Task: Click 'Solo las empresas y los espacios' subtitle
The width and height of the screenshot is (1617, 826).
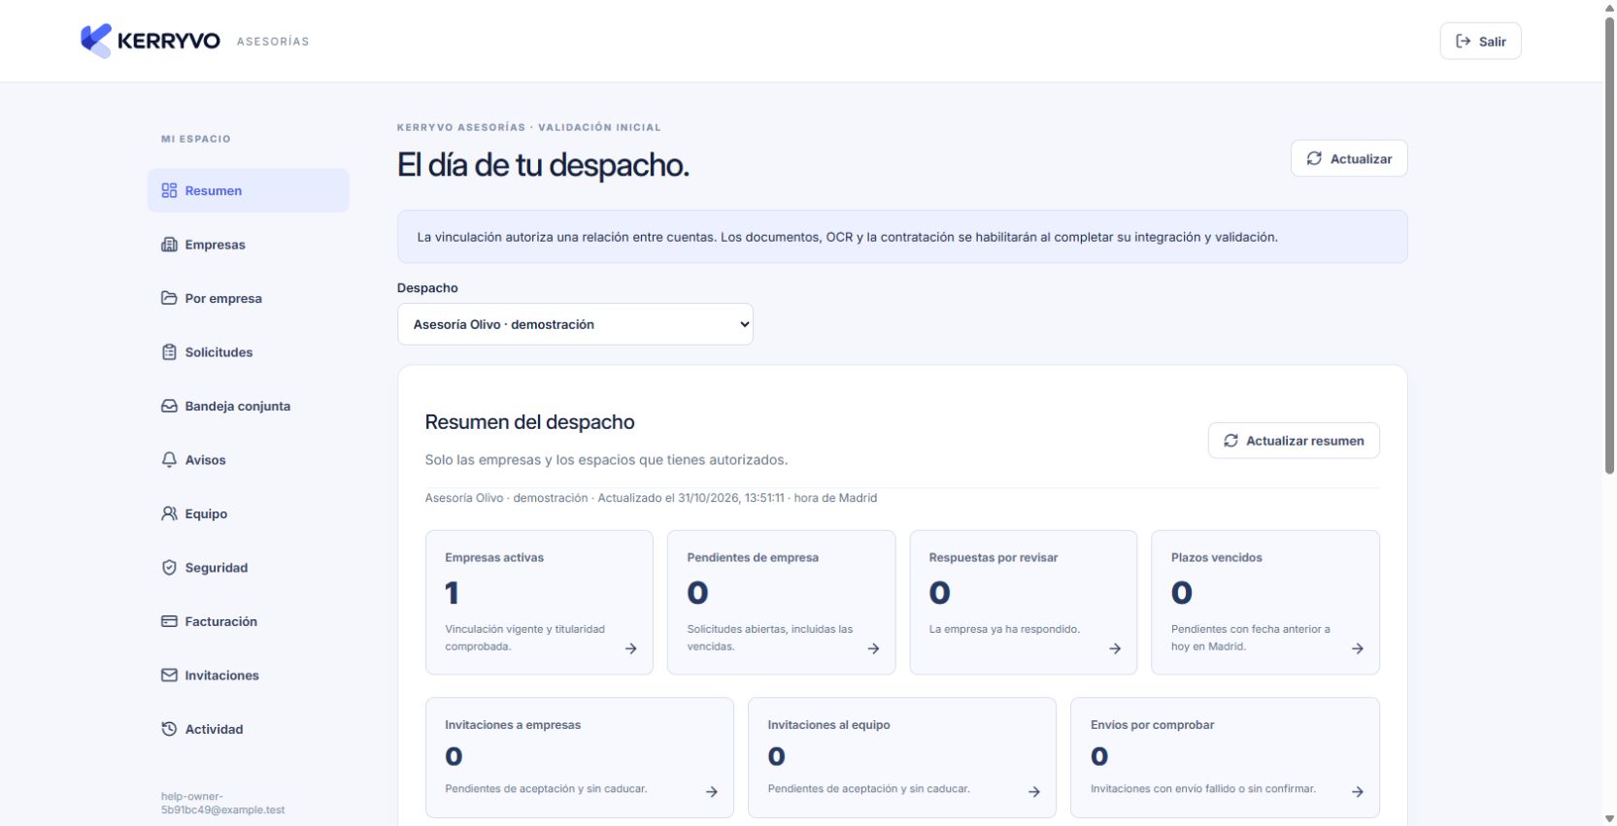Action: click(606, 460)
